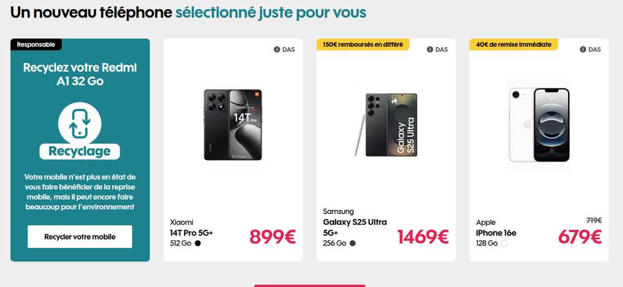Click the DAS info icon on Xiaomi card
This screenshot has height=287, width=623.
277,50
